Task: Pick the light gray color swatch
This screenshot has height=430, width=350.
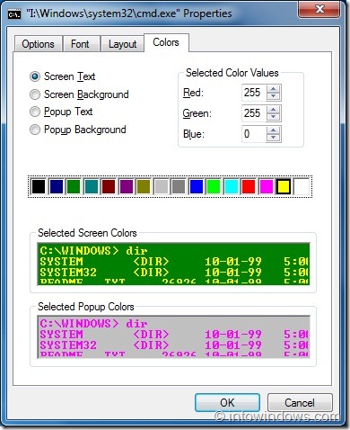Action: point(162,186)
